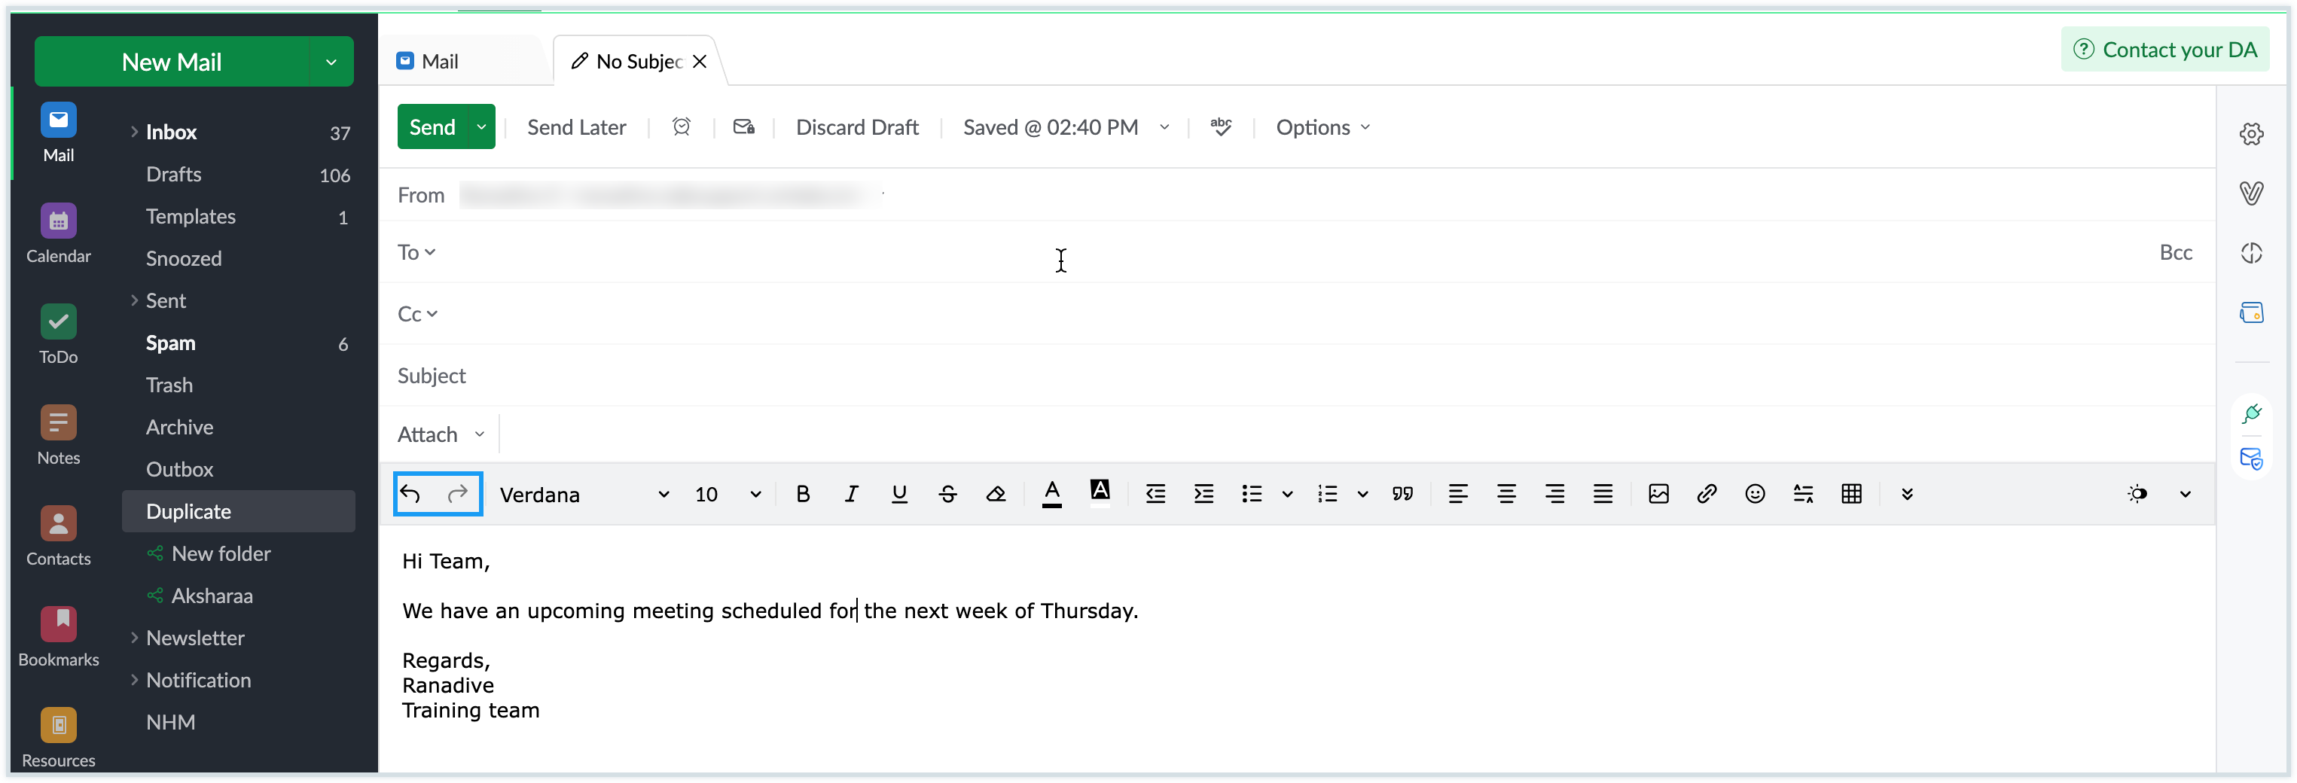The height and width of the screenshot is (783, 2297).
Task: Click the undo arrow in editor toolbar
Action: pos(411,494)
